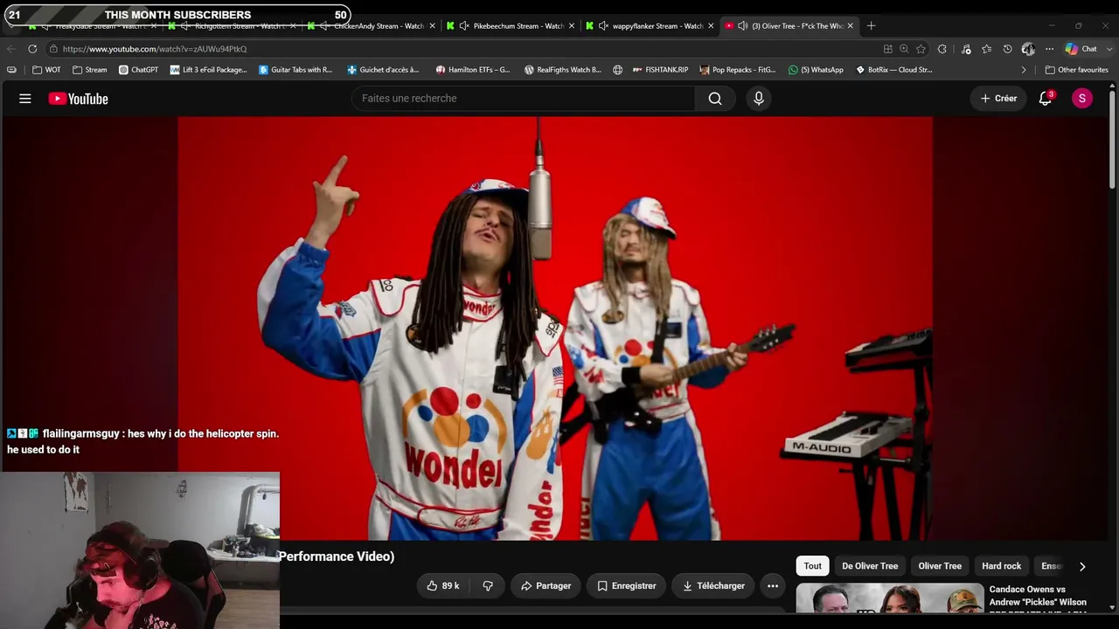Select the Oliver Tree YouTube tab
The image size is (1119, 629).
[x=790, y=26]
